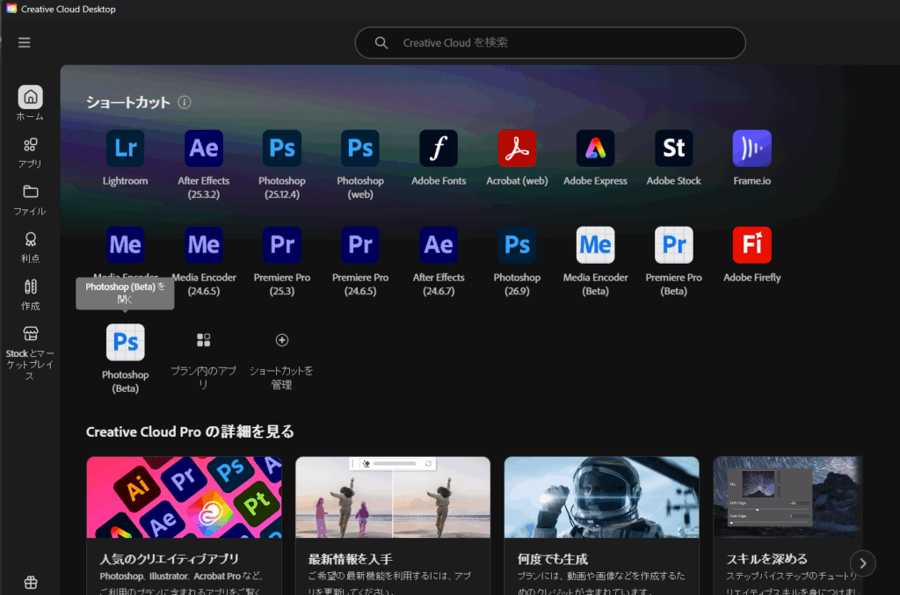Open the Benefits (利点) sidebar section
900x595 pixels.
(x=30, y=247)
